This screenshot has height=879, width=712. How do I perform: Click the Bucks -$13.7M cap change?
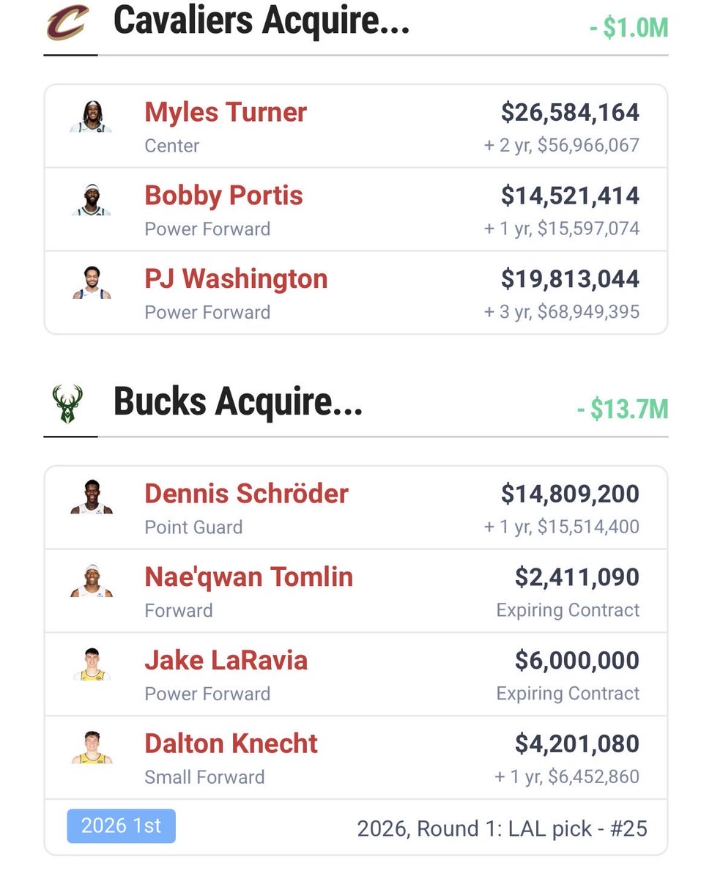[623, 409]
